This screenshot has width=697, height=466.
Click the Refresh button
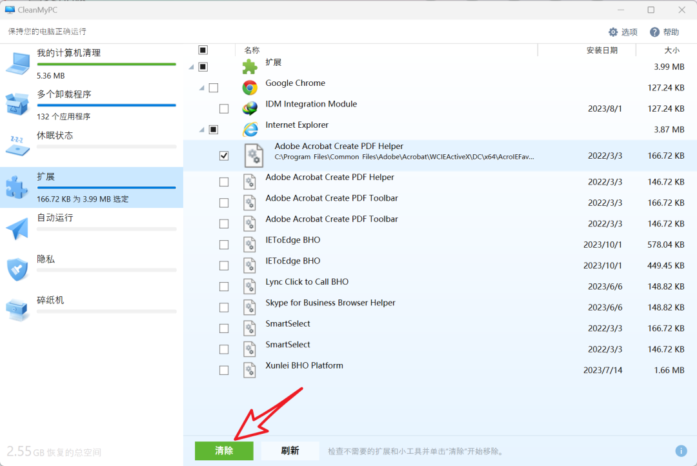point(290,451)
